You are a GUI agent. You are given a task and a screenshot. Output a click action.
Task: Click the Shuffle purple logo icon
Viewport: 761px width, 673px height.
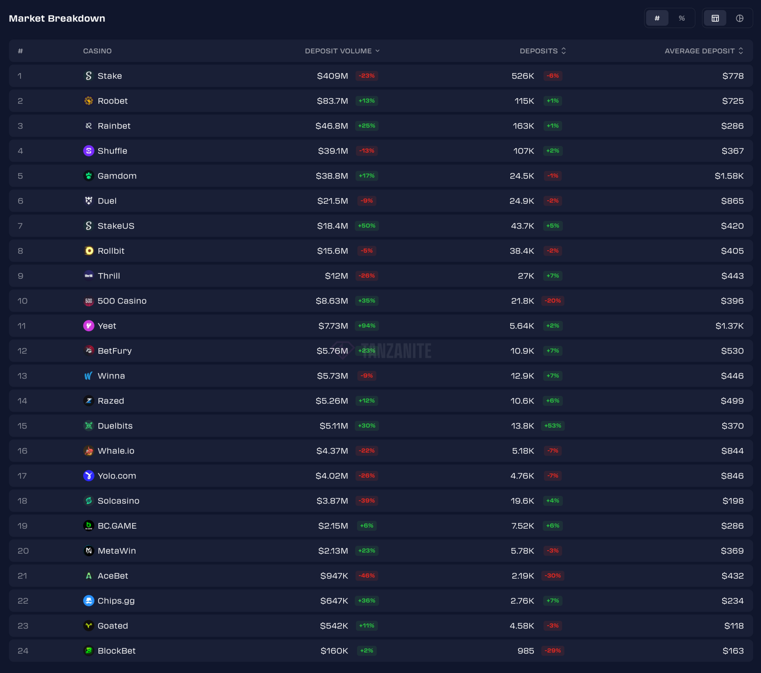(x=88, y=151)
